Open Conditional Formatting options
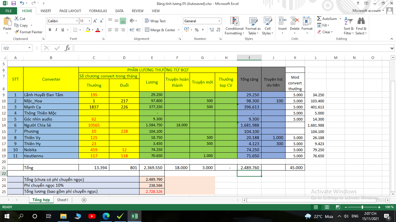 234,26
